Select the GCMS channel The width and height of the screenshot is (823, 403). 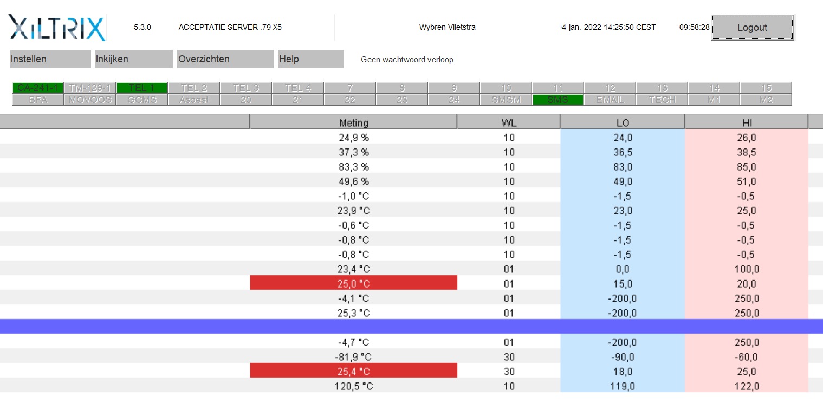click(141, 99)
